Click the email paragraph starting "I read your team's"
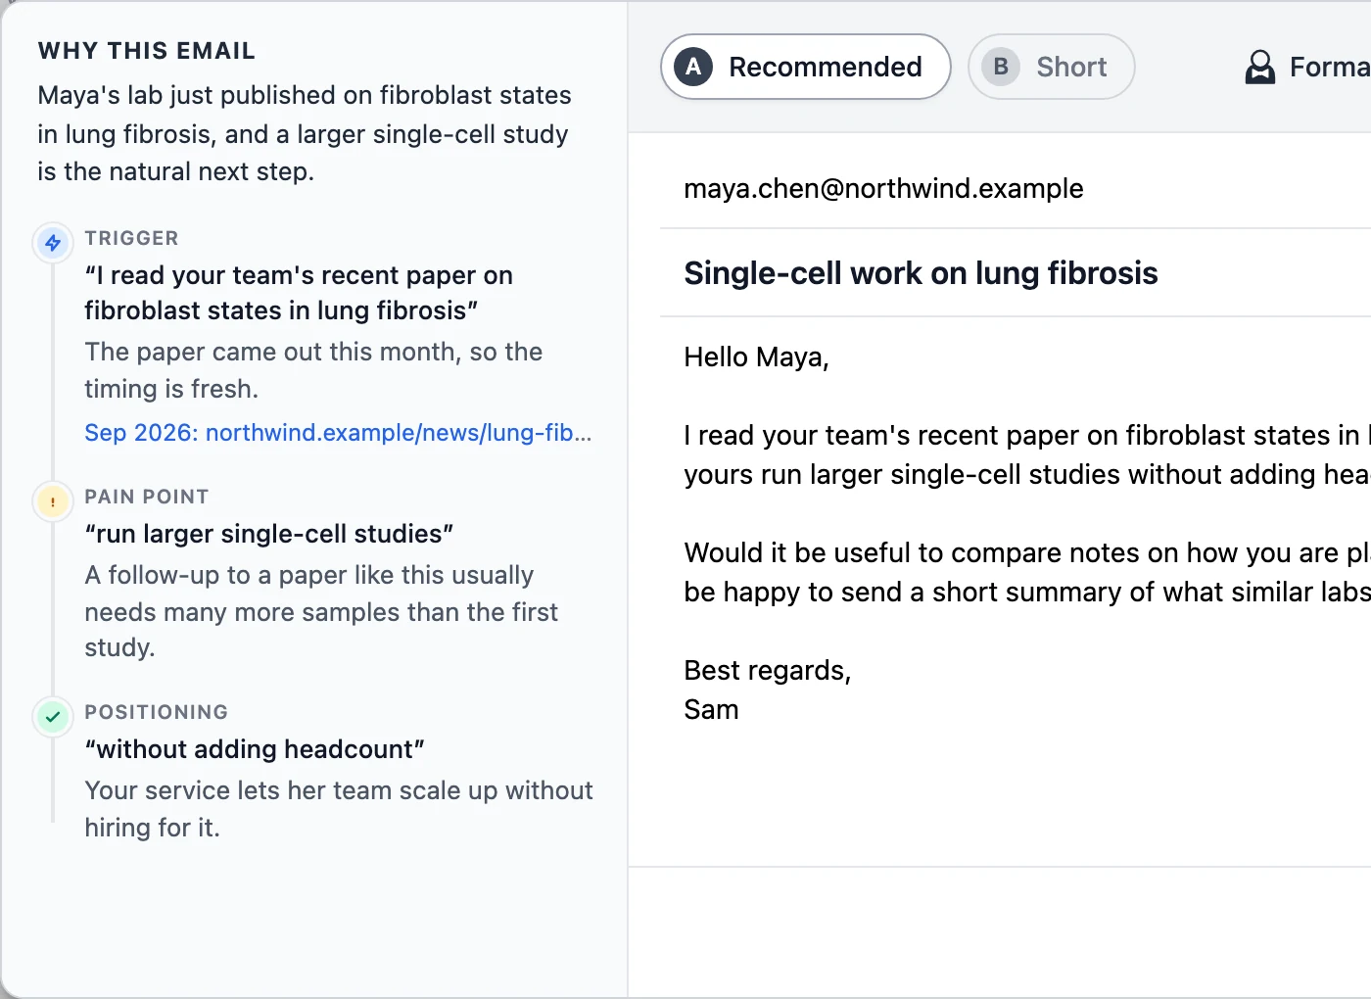The width and height of the screenshot is (1371, 999). (x=1027, y=454)
